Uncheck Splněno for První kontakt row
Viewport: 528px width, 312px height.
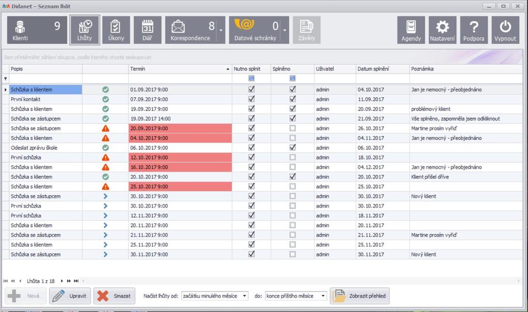(293, 99)
